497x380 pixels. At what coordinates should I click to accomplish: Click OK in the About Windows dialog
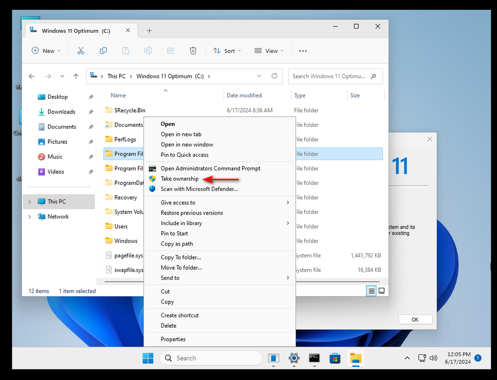point(415,319)
